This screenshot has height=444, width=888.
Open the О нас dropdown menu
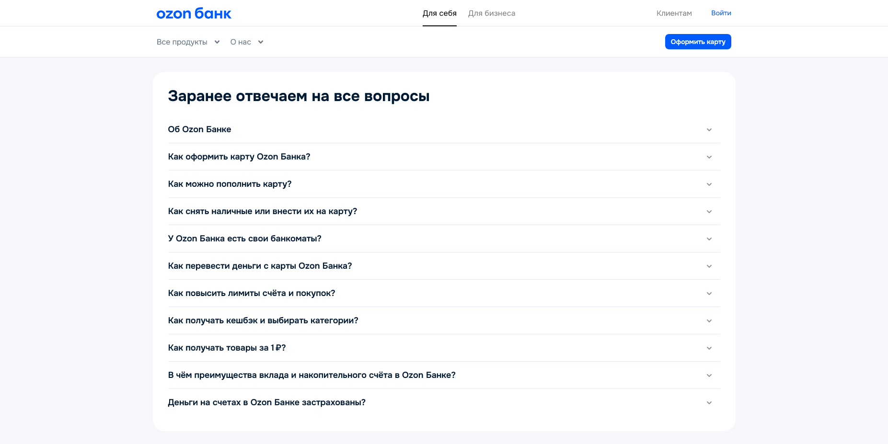click(247, 42)
